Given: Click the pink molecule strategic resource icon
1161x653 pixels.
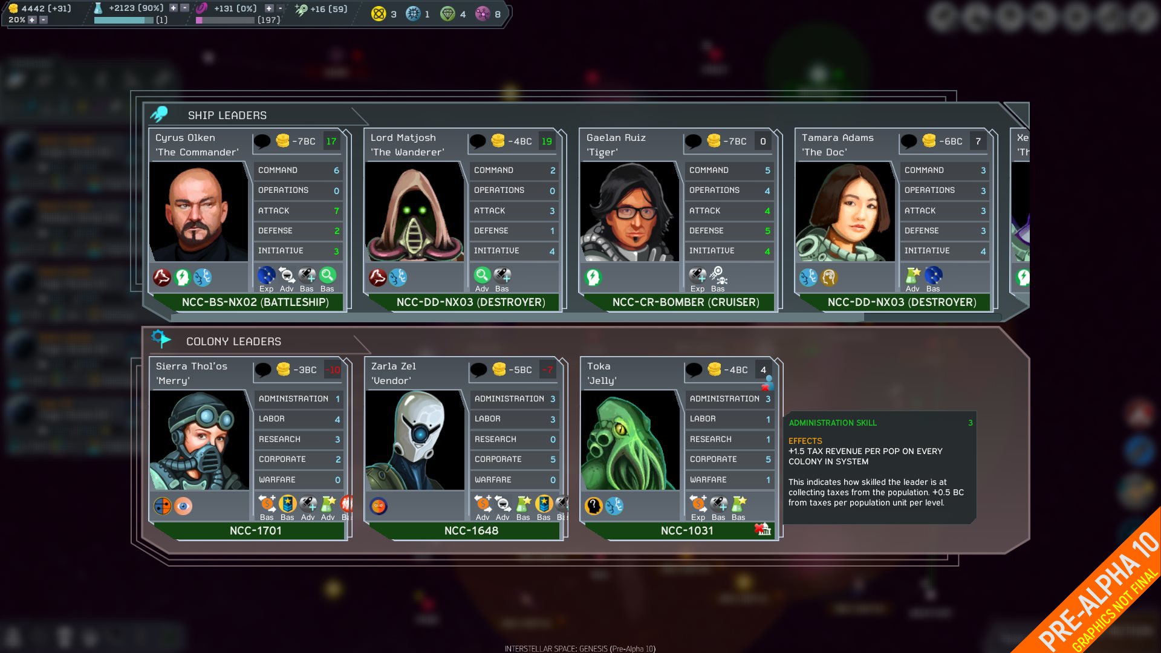Looking at the screenshot, I should tap(483, 14).
